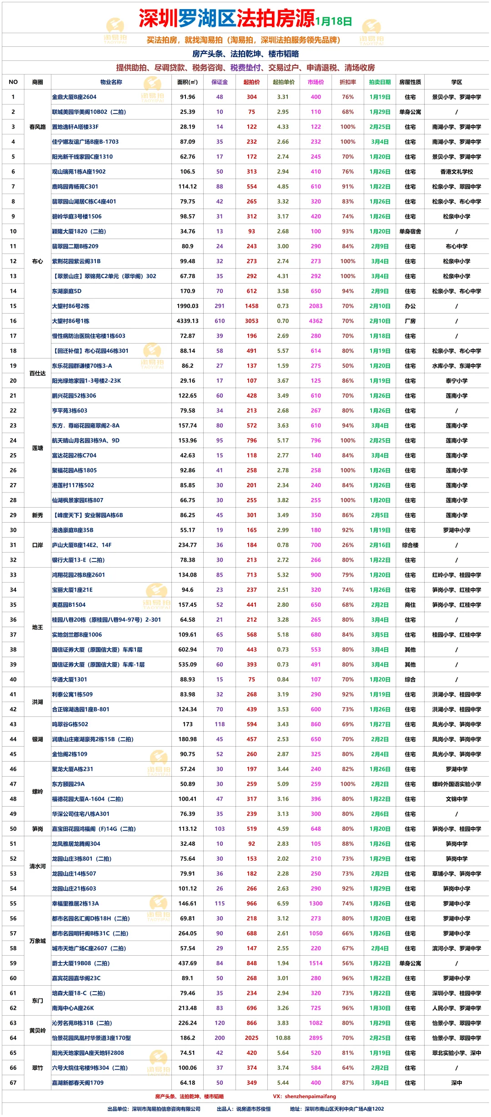Screen dimensions: 491x1117
Task: Click property 怡景花园凤凰村华景道3座170型
Action: (x=91, y=1038)
